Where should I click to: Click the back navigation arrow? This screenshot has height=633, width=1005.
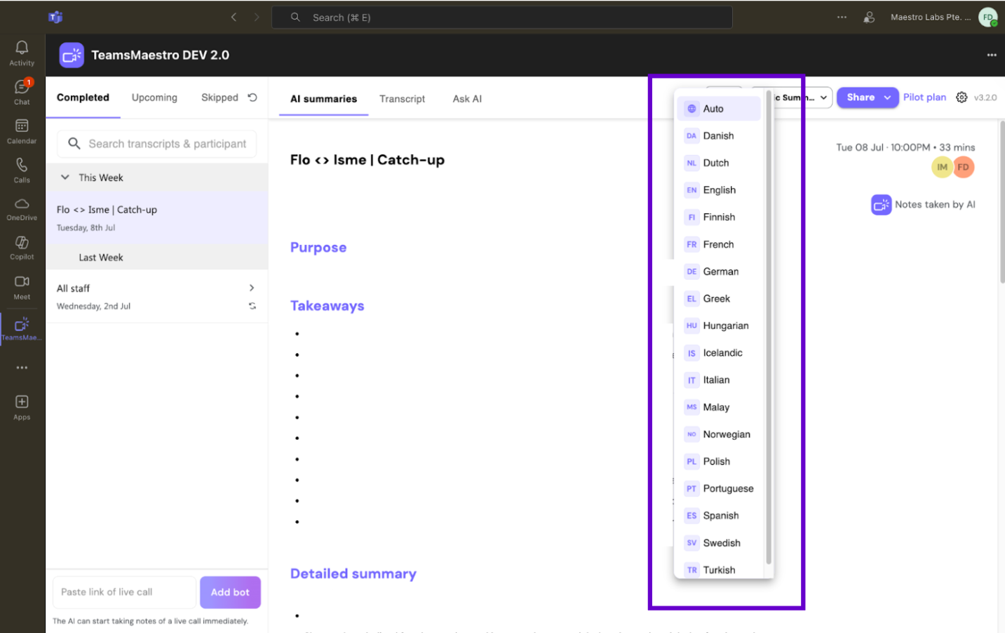(x=234, y=17)
